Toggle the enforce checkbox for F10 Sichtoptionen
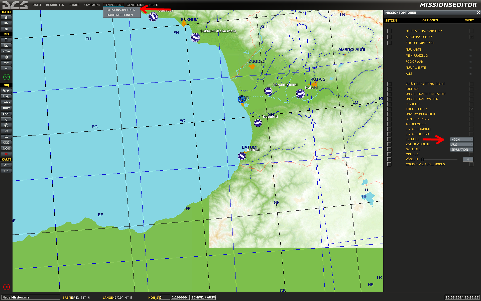The image size is (481, 301). click(x=389, y=43)
